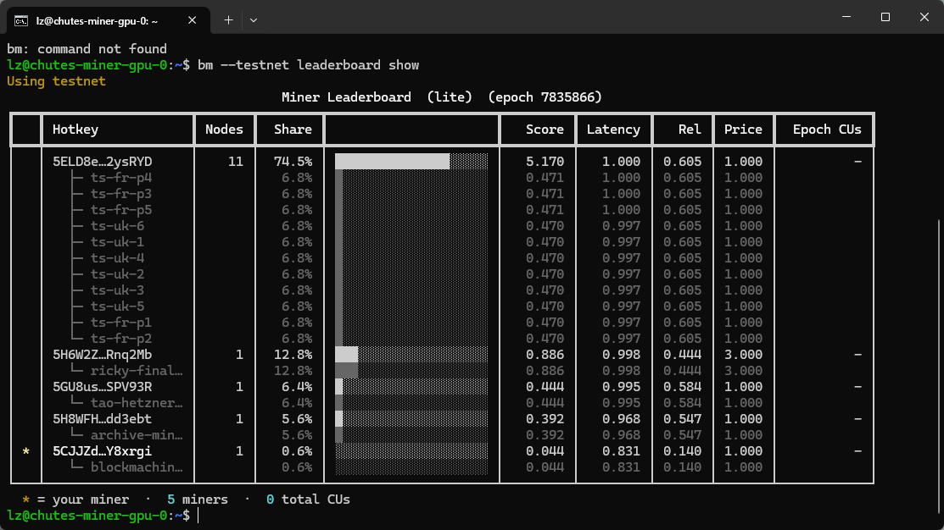Click the price value 3.000 for 5H6W2Z…Rnq2Mb
This screenshot has height=530, width=944.
(x=743, y=355)
